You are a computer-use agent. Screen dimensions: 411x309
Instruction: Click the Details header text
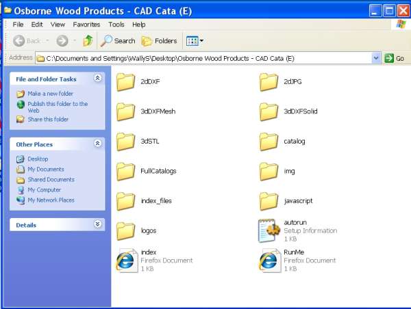coord(26,226)
